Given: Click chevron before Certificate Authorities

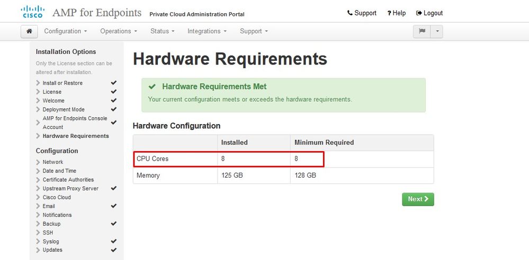Looking at the screenshot, I should point(38,180).
